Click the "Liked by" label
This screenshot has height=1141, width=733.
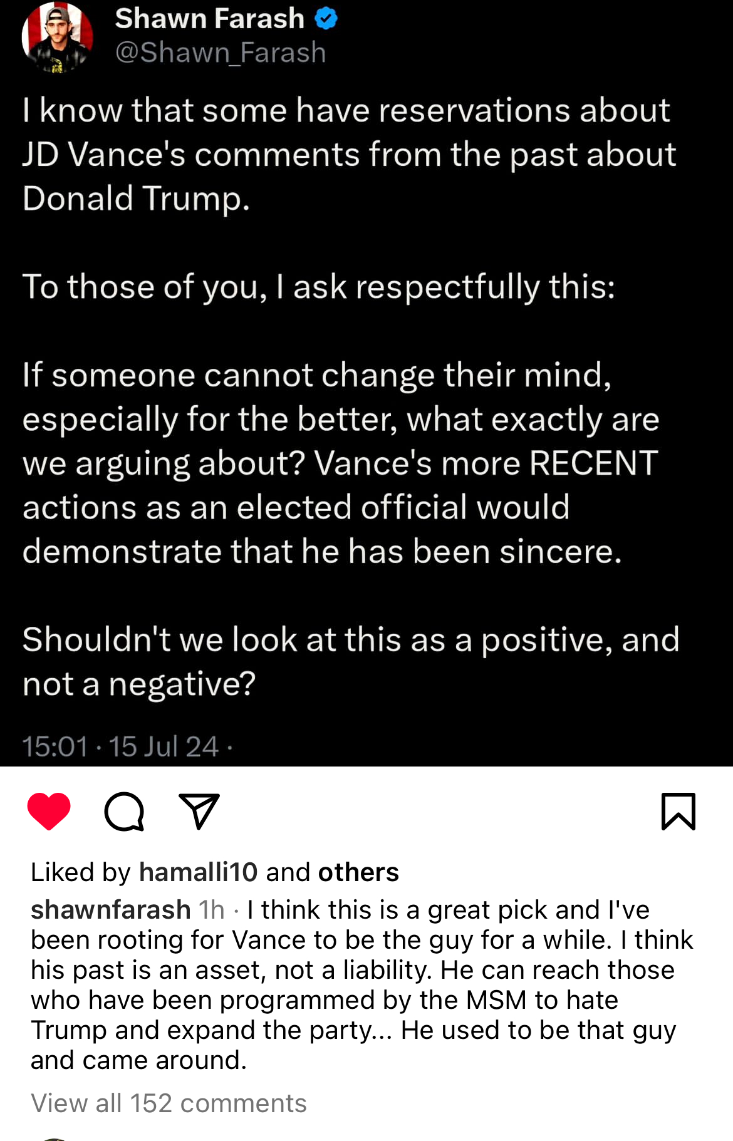click(81, 872)
